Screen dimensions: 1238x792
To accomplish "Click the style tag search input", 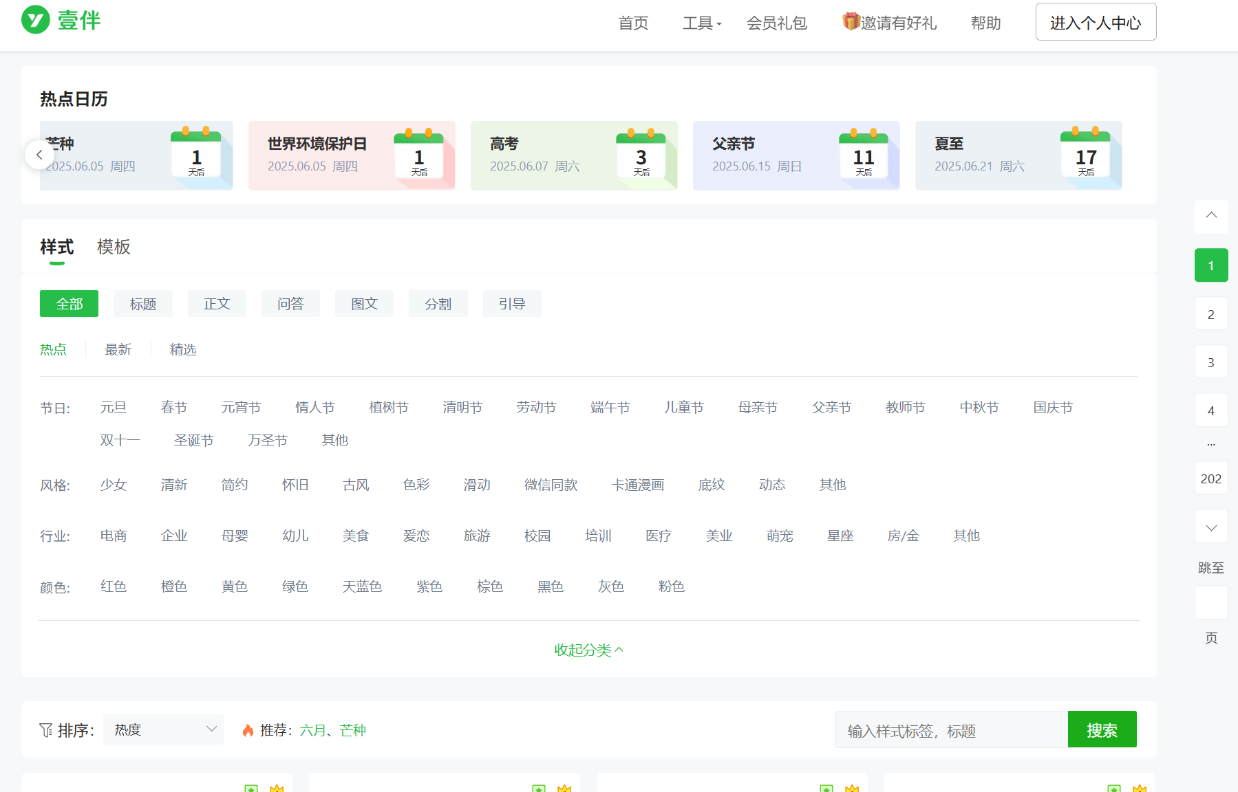I will 951,730.
